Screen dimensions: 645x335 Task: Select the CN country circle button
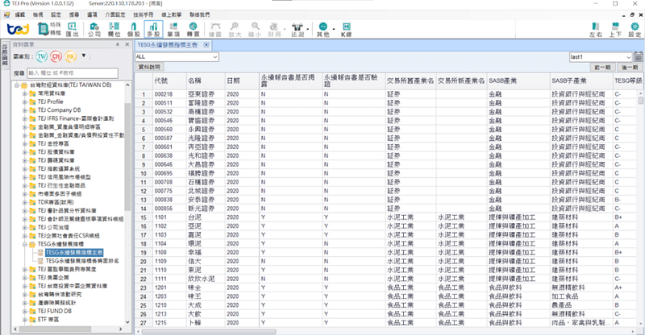click(56, 57)
